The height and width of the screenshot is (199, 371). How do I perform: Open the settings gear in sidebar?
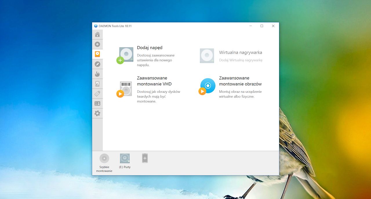[97, 113]
